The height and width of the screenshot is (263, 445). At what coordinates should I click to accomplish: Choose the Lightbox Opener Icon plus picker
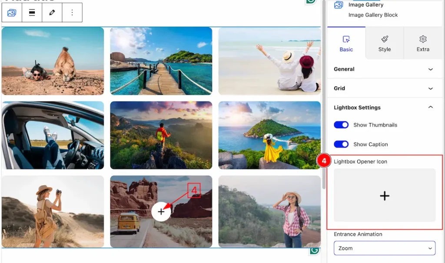[x=385, y=195]
